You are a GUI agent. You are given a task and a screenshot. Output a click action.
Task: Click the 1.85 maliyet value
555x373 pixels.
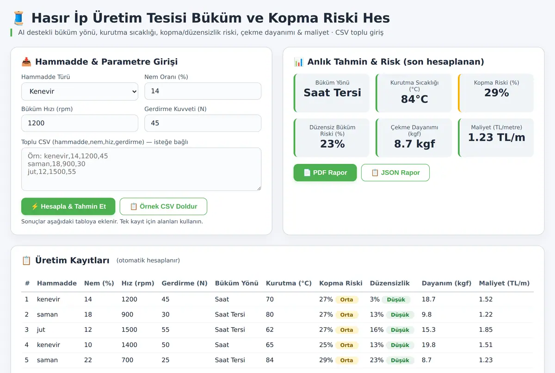tap(486, 330)
